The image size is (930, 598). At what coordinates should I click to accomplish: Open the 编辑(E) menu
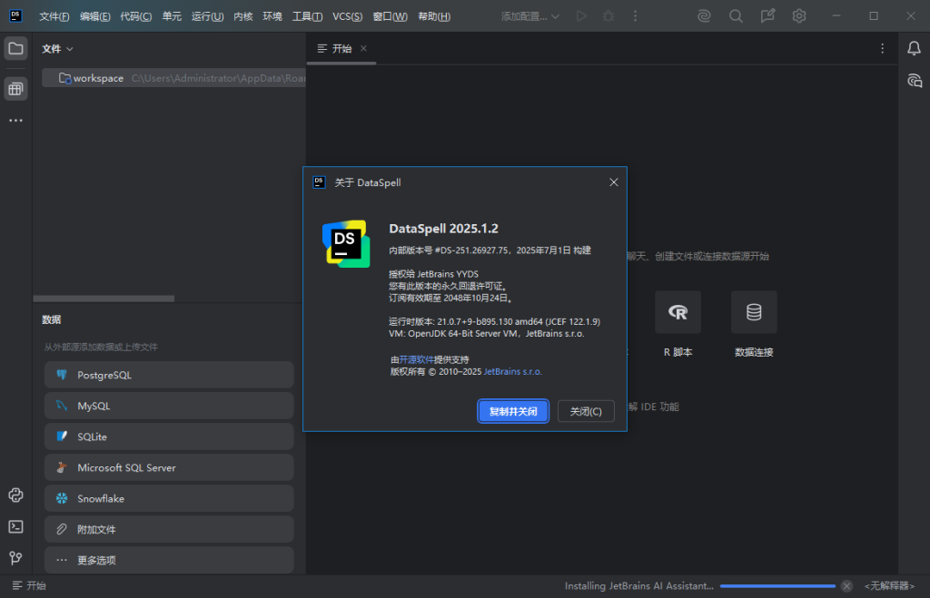pos(94,16)
